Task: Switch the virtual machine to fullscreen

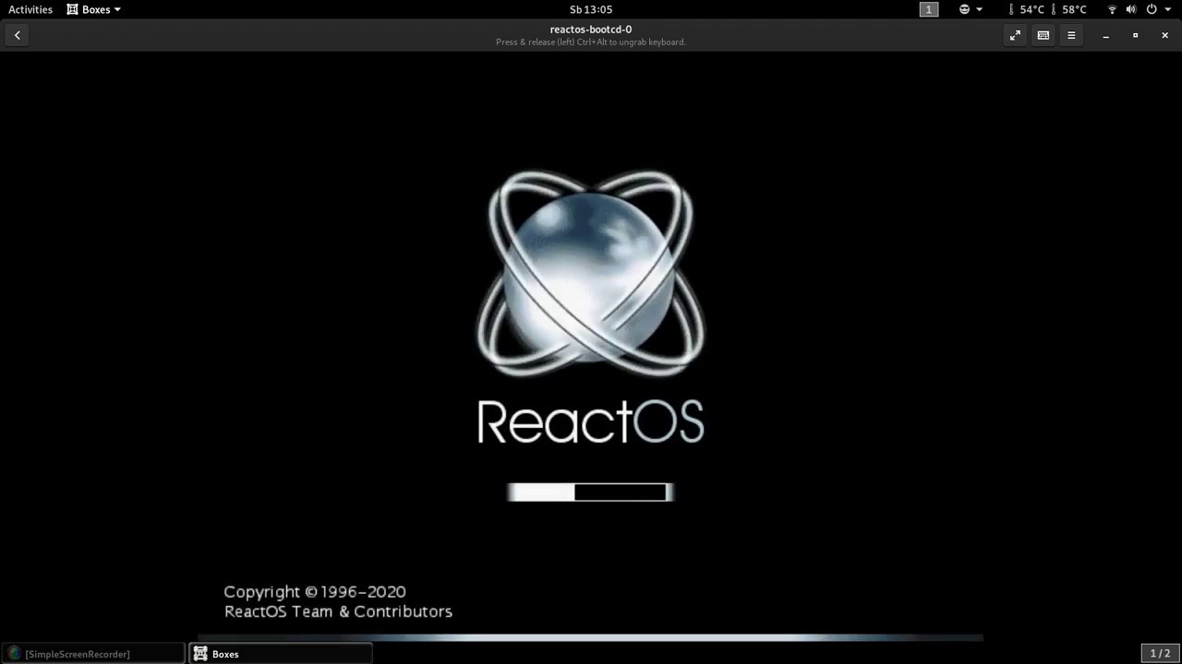Action: 1015,35
